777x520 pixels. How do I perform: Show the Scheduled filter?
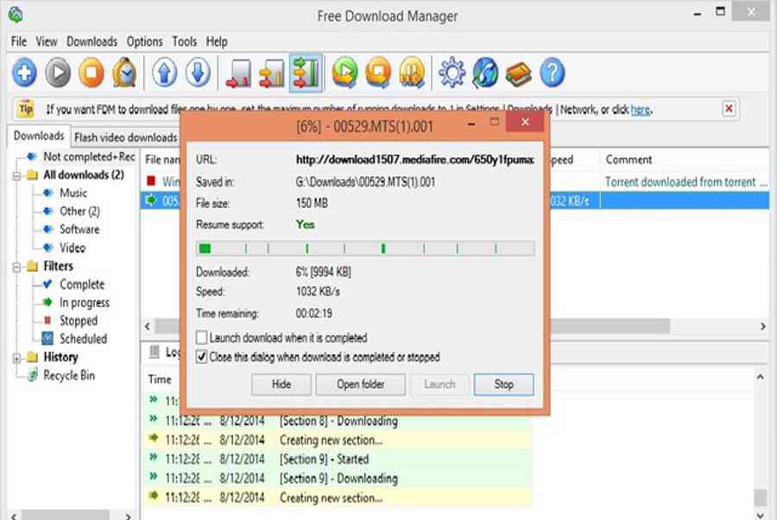point(83,339)
